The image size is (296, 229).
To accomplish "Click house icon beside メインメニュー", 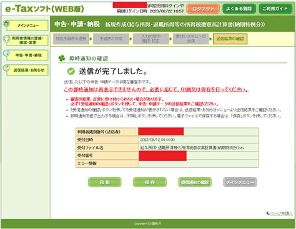I will click(6, 23).
